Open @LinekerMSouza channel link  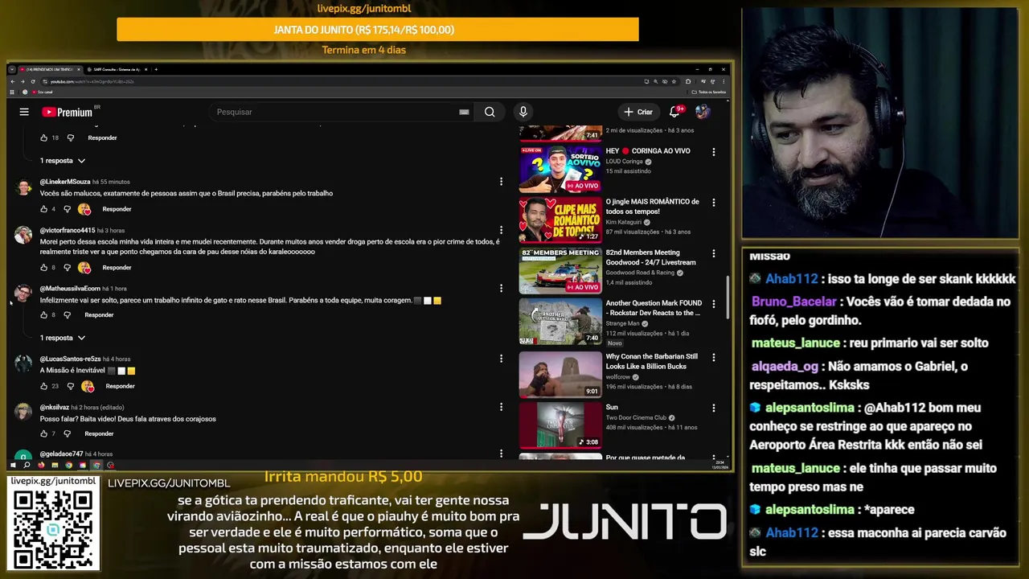click(65, 182)
